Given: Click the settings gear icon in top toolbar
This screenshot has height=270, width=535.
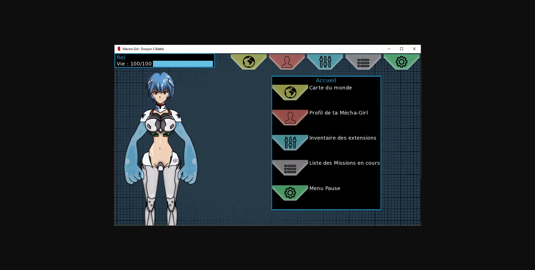Looking at the screenshot, I should [x=402, y=62].
